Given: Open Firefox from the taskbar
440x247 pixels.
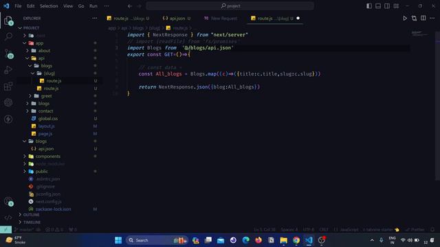Looking at the screenshot, I should (258, 240).
